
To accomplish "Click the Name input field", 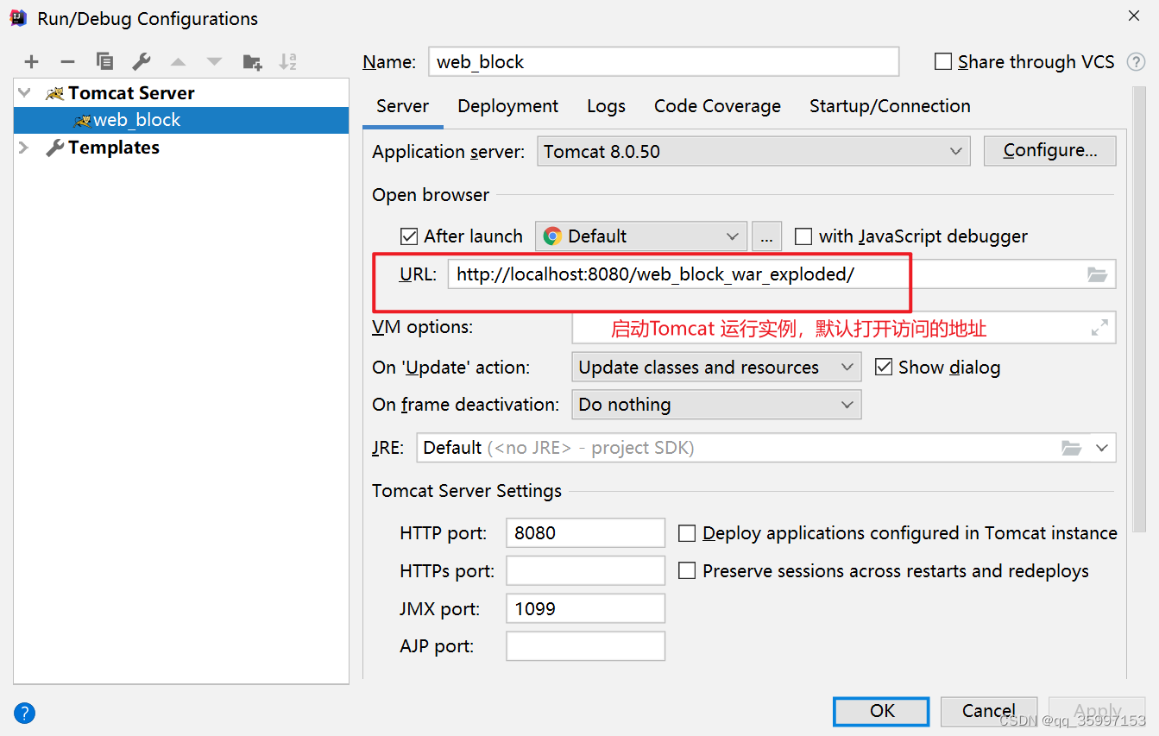I will click(x=664, y=62).
